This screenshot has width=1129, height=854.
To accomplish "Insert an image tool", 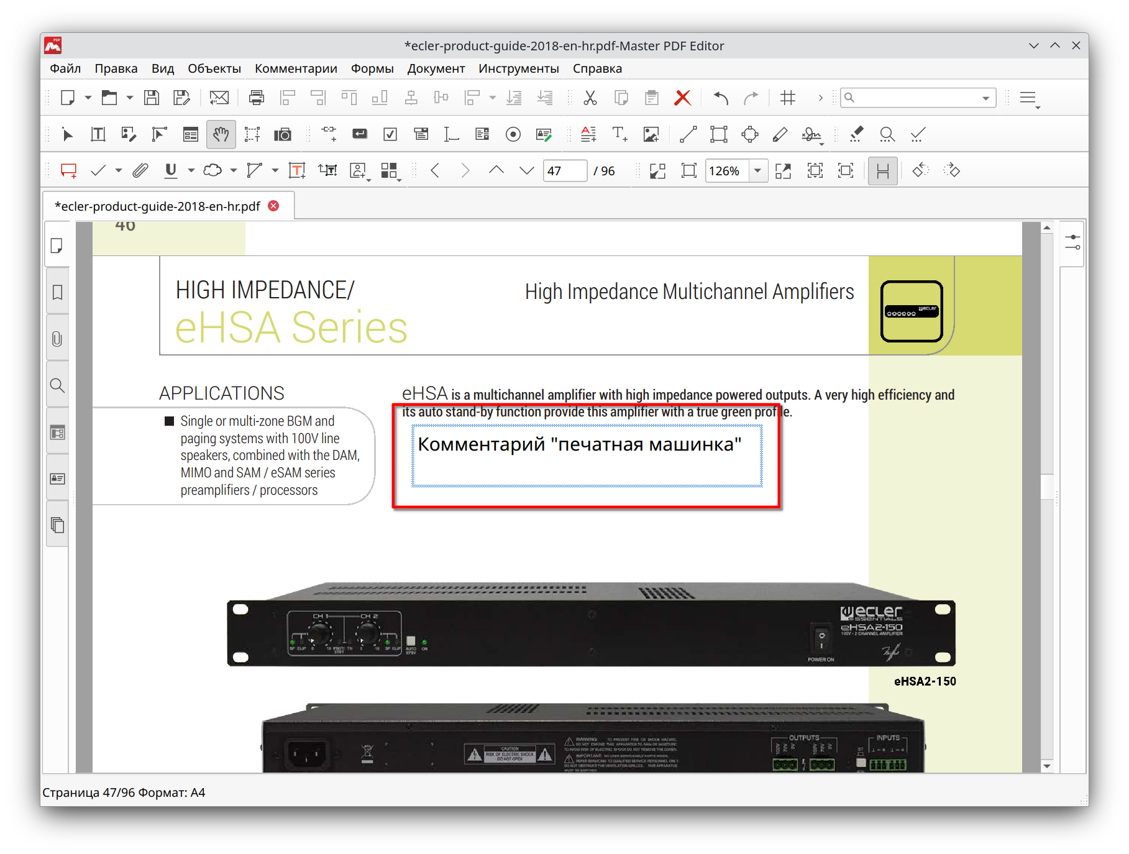I will click(x=651, y=134).
